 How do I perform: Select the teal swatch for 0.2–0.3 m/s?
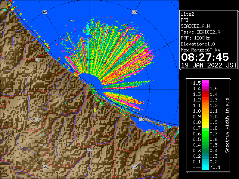(x=205, y=156)
